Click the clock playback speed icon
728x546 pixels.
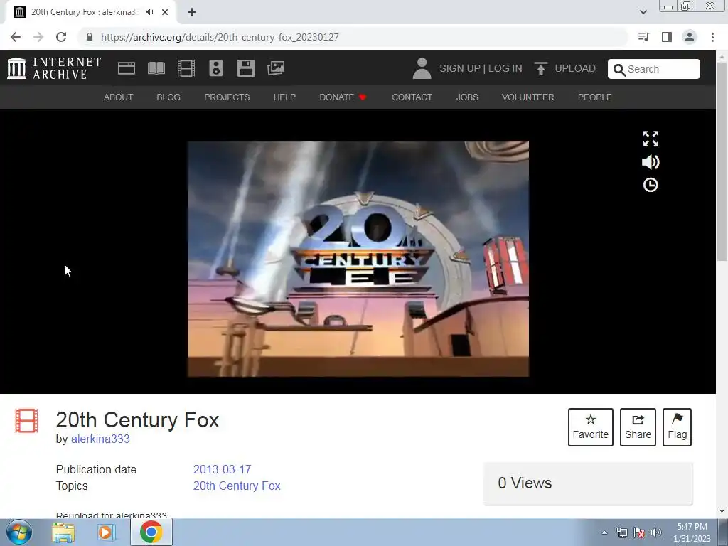coord(651,185)
